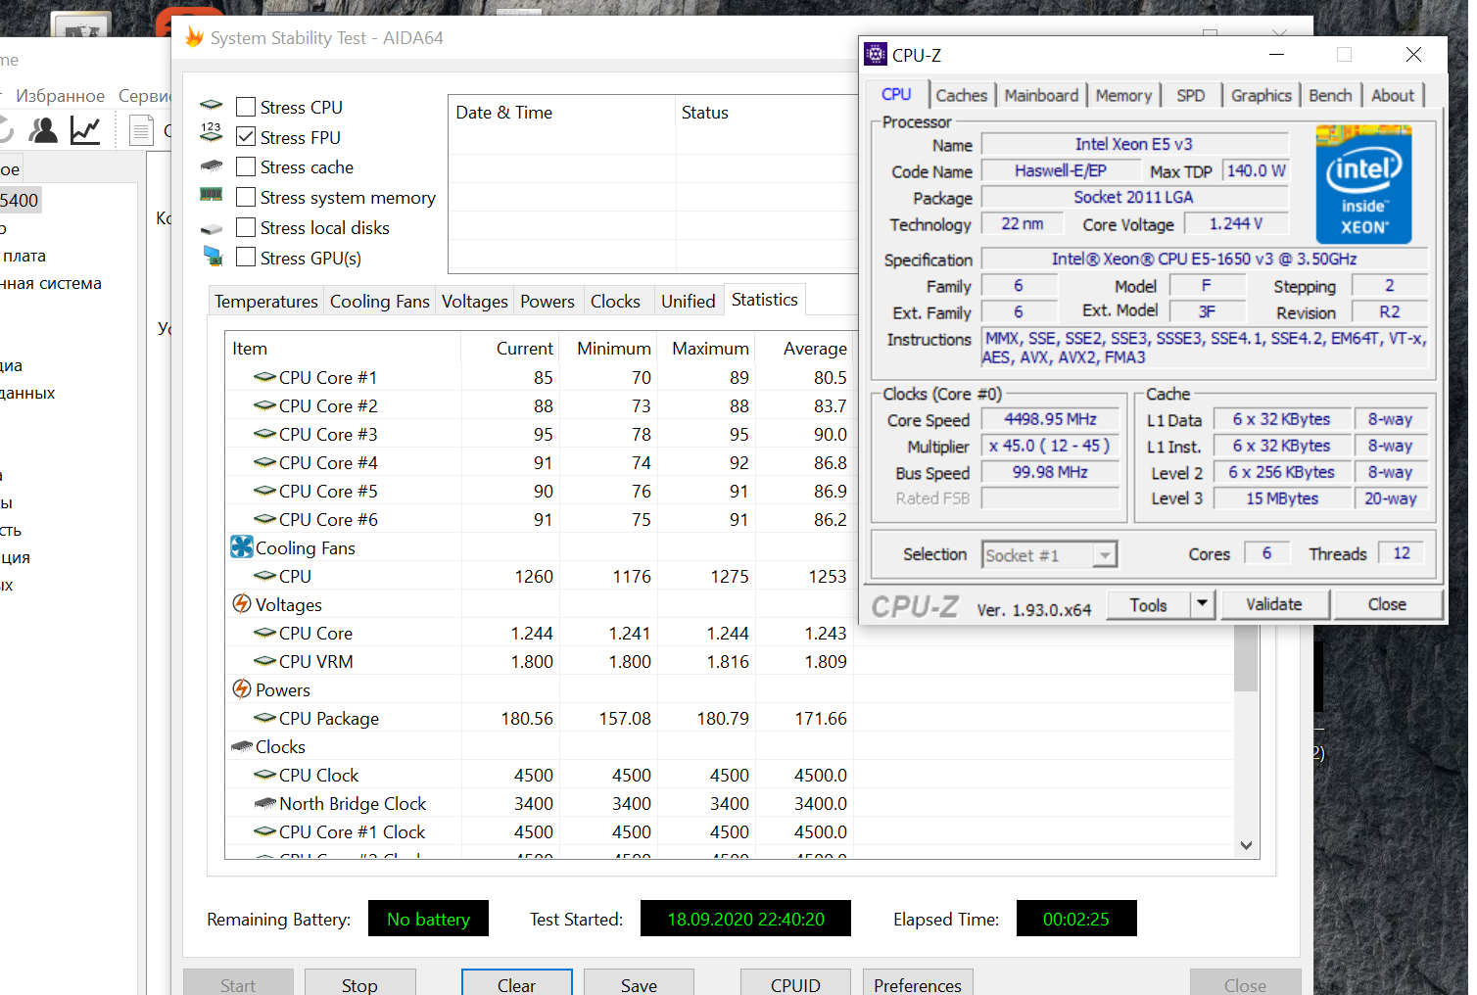
Task: Open the About tab in CPU-Z
Action: (x=1393, y=95)
